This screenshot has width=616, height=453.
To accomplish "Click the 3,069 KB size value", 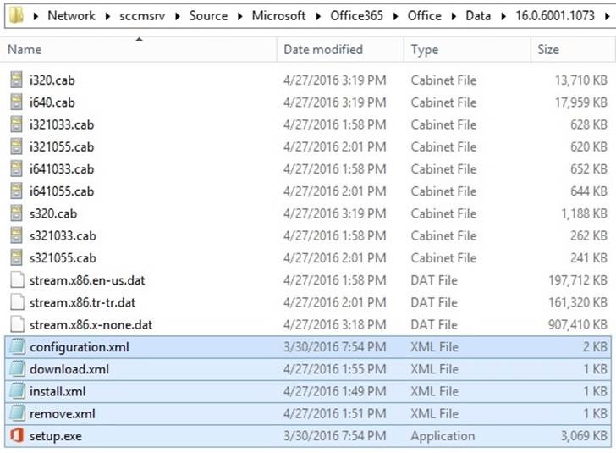I will click(x=584, y=436).
